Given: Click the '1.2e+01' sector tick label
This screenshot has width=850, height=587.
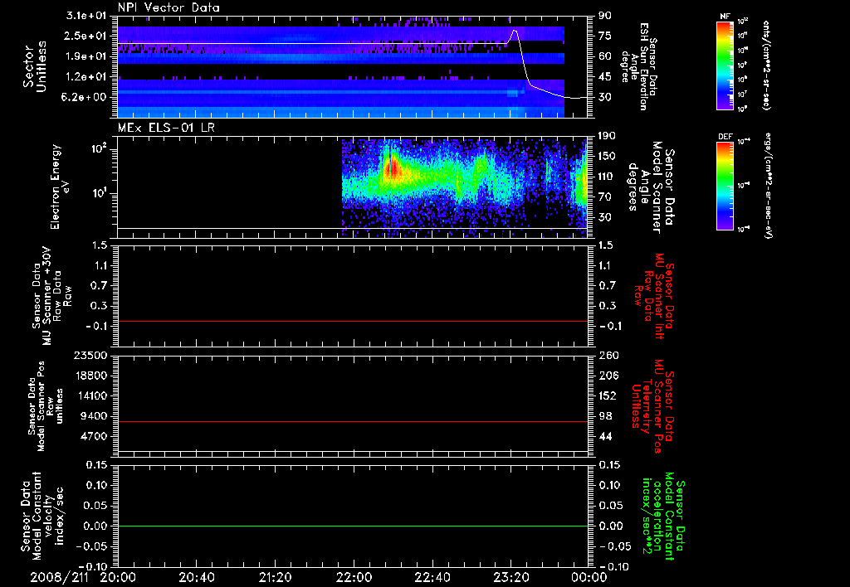Looking at the screenshot, I should (x=86, y=77).
